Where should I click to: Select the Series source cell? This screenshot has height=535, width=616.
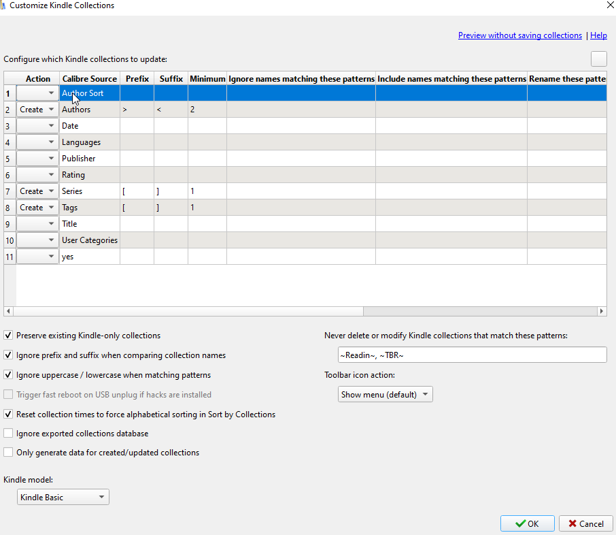pyautogui.click(x=90, y=191)
